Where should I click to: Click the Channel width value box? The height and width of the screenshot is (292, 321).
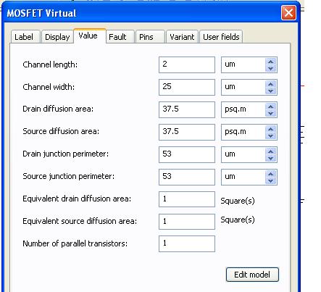pyautogui.click(x=187, y=87)
